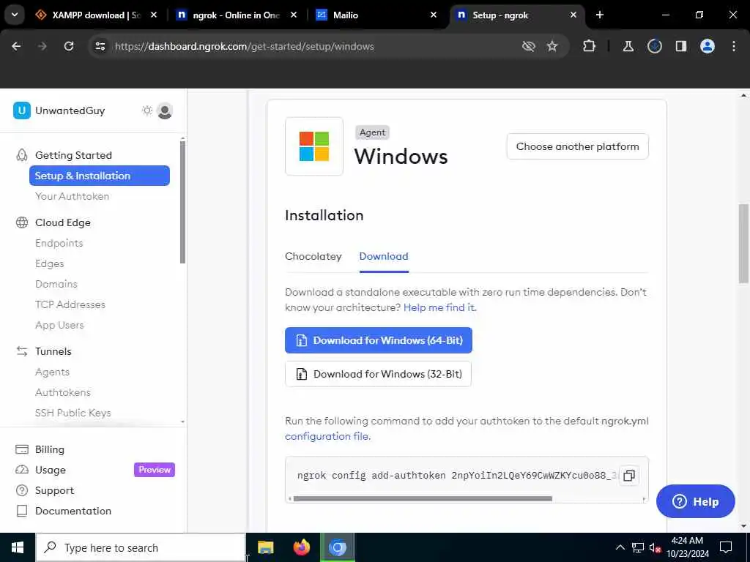Viewport: 750px width, 562px height.
Task: Switch to the ngrok - Online in One tab
Action: (x=236, y=15)
